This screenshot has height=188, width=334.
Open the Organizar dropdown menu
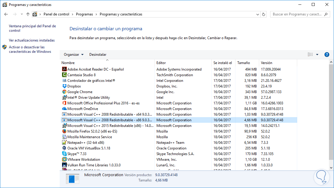click(74, 55)
